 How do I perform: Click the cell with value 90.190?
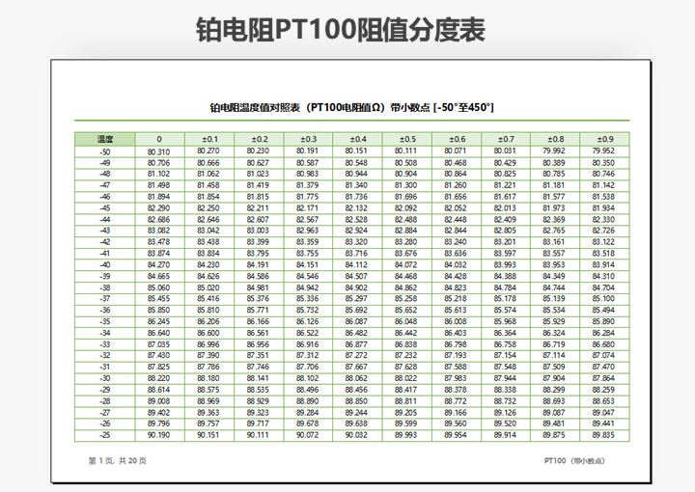click(x=159, y=435)
